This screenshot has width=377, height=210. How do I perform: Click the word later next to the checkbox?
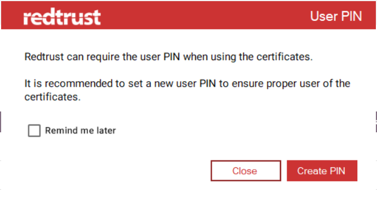point(106,131)
